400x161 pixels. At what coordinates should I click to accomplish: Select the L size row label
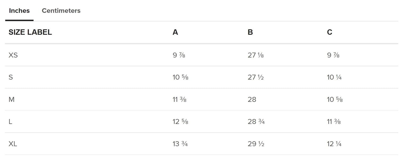(10, 122)
